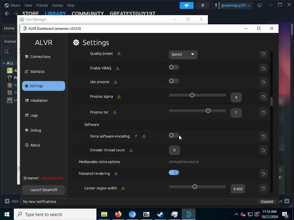294x220 pixels.
Task: Click the ALVR settings panel scrollbar thumb
Action: pyautogui.click(x=271, y=101)
